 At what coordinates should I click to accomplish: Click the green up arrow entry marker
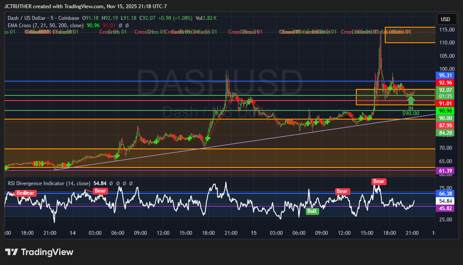411,100
